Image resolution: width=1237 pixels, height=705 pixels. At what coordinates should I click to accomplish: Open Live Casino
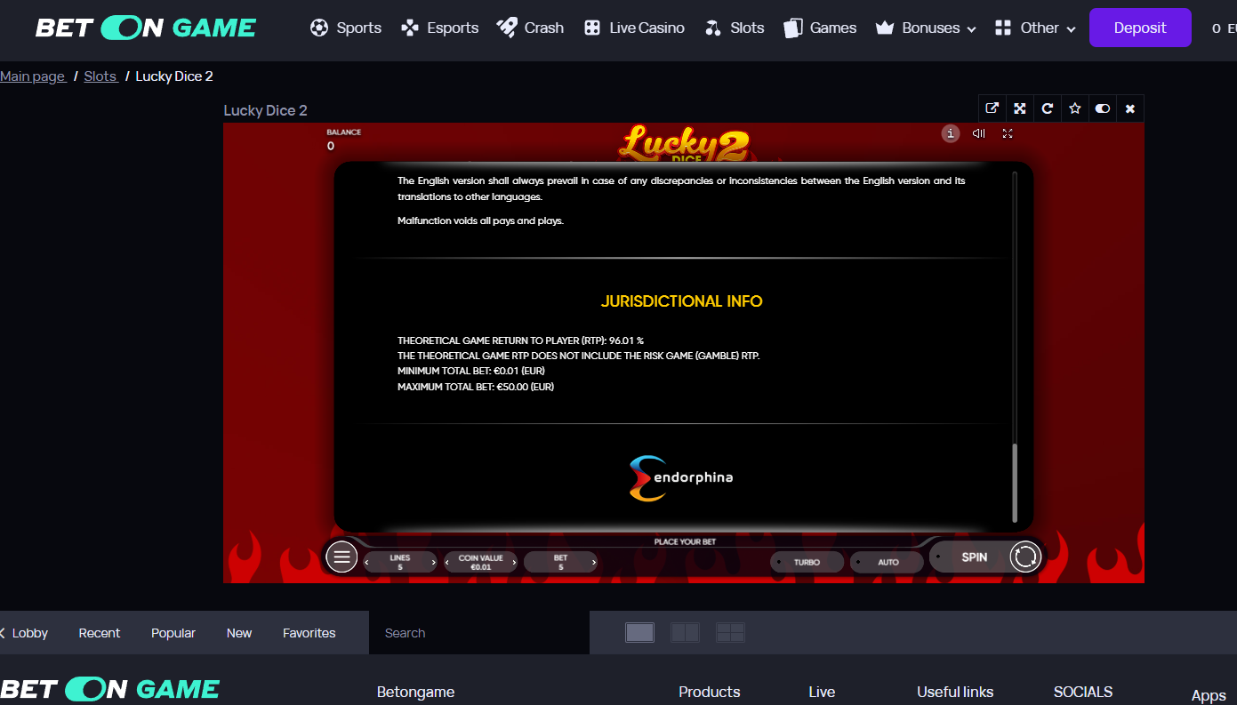[634, 28]
